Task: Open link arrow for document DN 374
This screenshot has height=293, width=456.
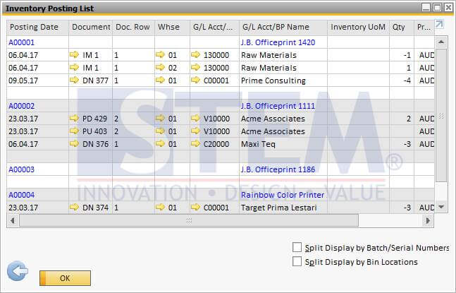Action: (x=74, y=208)
